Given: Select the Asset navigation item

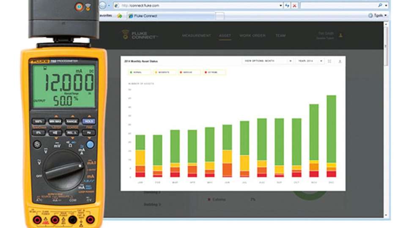Looking at the screenshot, I should 225,35.
